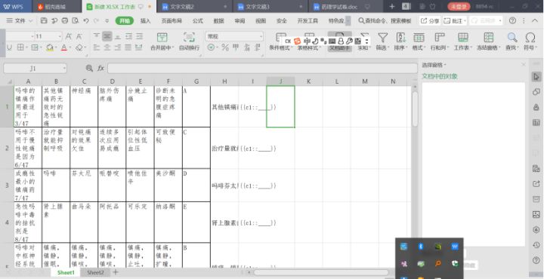
Task: Open the Filter (筛选) funnel tool
Action: click(382, 42)
